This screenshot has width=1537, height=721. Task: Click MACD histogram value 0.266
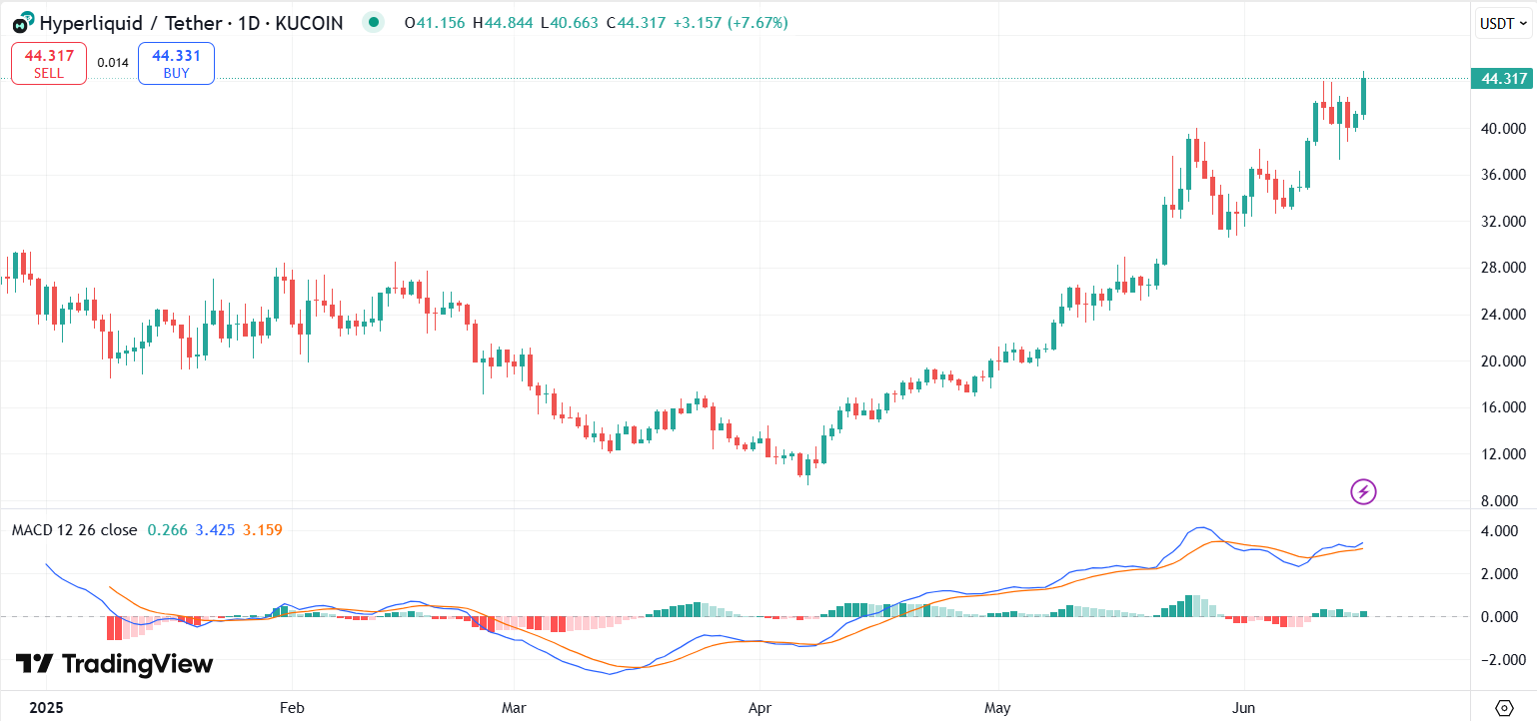tap(166, 530)
